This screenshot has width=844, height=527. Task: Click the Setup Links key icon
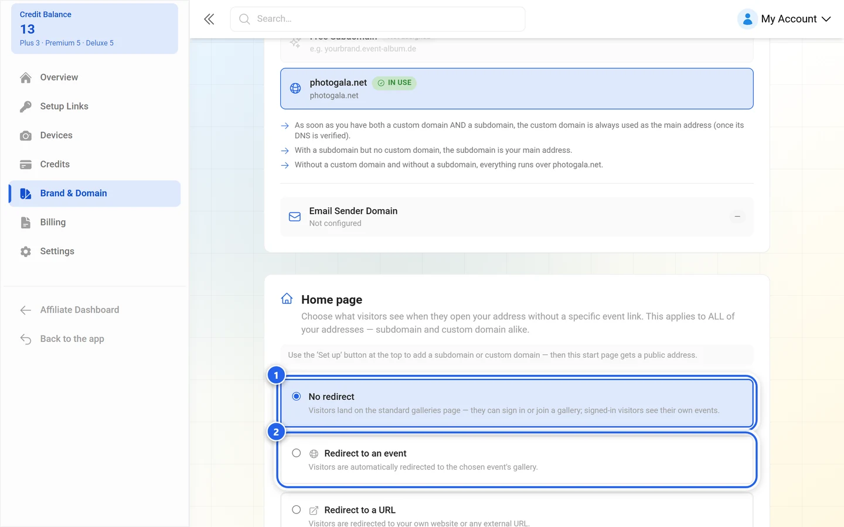coord(26,107)
